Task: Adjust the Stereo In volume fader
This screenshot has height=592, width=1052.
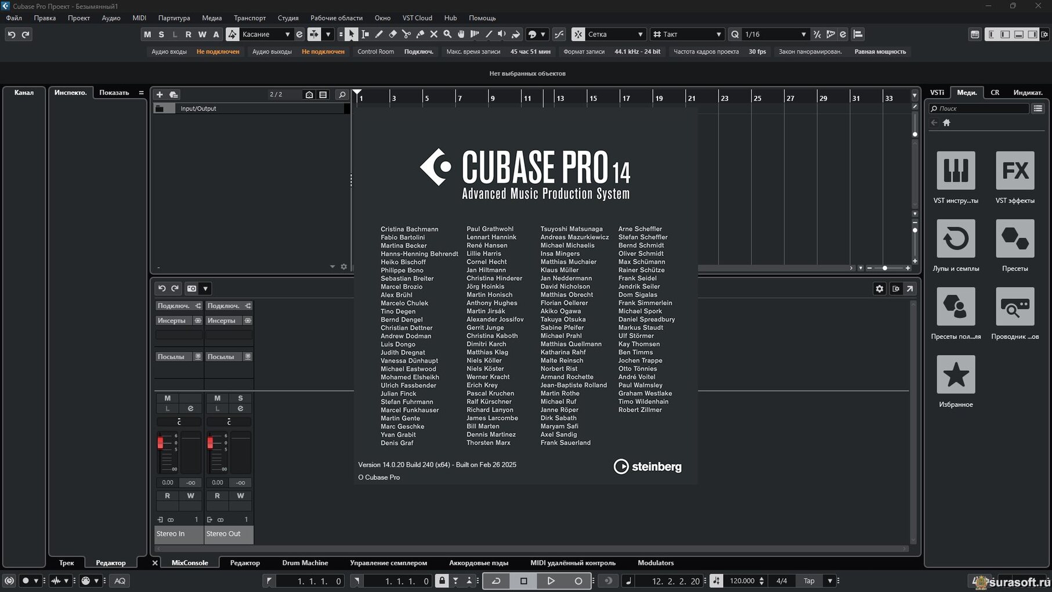Action: 161,442
